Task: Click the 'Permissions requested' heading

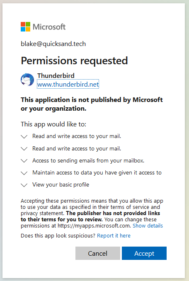Action: click(x=74, y=61)
